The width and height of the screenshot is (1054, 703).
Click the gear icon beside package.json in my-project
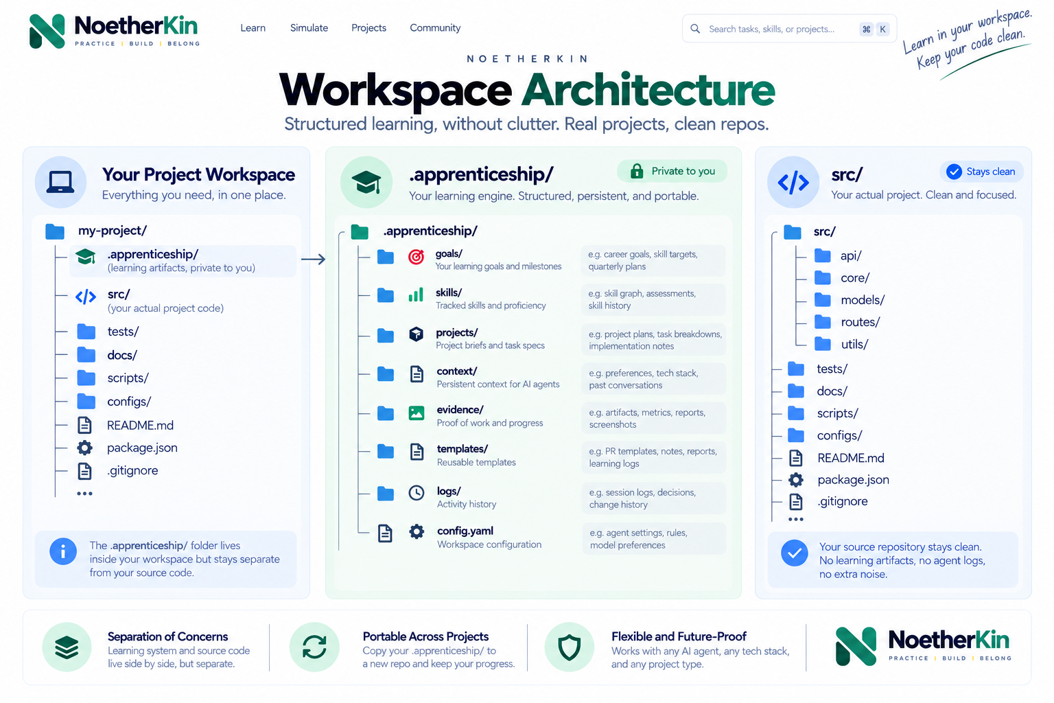coord(84,448)
